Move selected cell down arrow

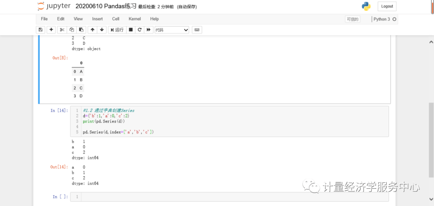(102, 30)
